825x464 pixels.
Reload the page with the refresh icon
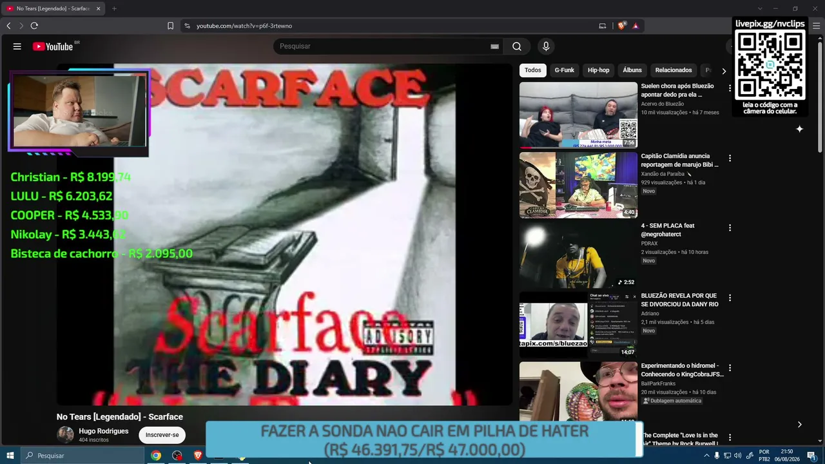[x=34, y=26]
